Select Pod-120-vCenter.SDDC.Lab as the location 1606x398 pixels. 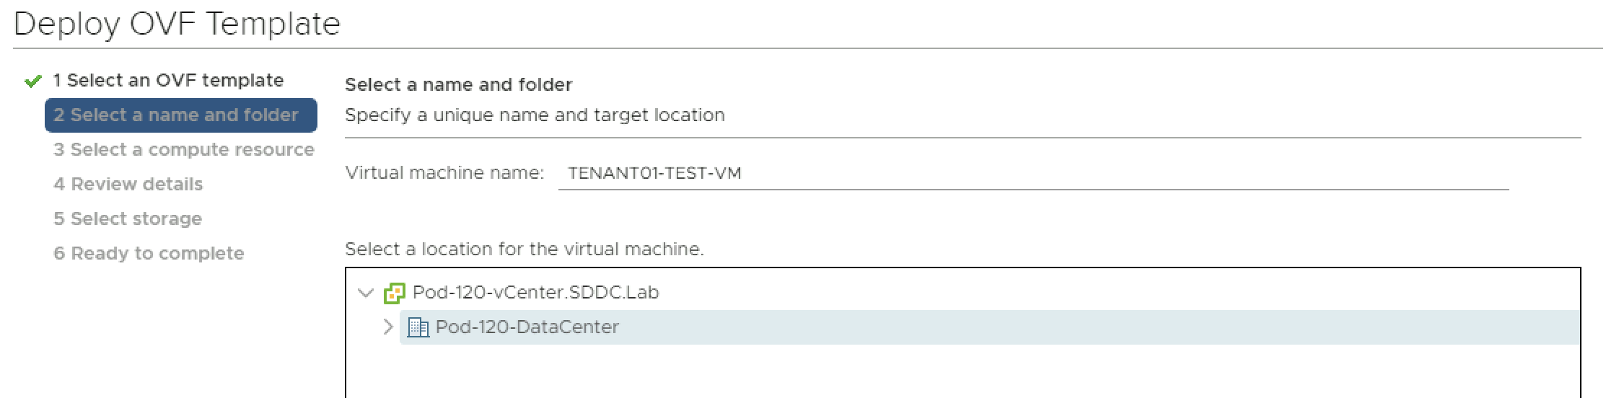point(535,293)
